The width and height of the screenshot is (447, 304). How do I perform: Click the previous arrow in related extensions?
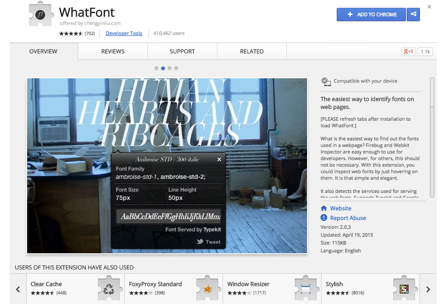tap(18, 289)
